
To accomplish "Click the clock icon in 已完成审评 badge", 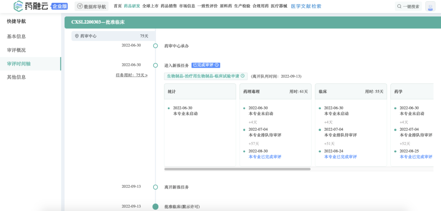I will point(217,65).
